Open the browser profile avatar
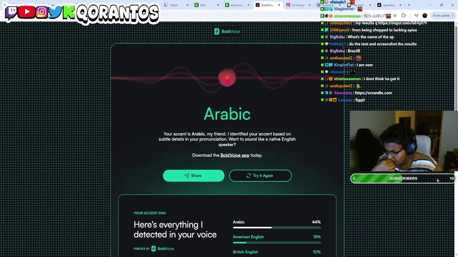This screenshot has width=458, height=257. click(425, 15)
